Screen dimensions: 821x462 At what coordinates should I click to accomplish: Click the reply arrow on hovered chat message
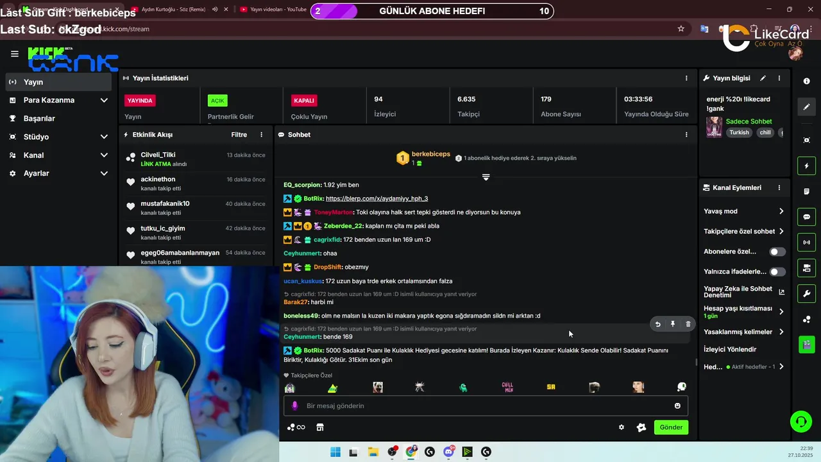(657, 324)
